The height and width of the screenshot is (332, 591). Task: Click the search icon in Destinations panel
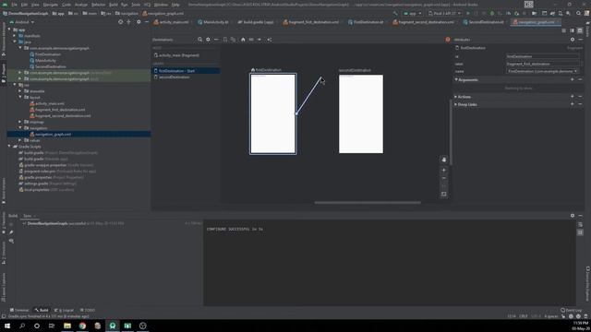point(199,40)
